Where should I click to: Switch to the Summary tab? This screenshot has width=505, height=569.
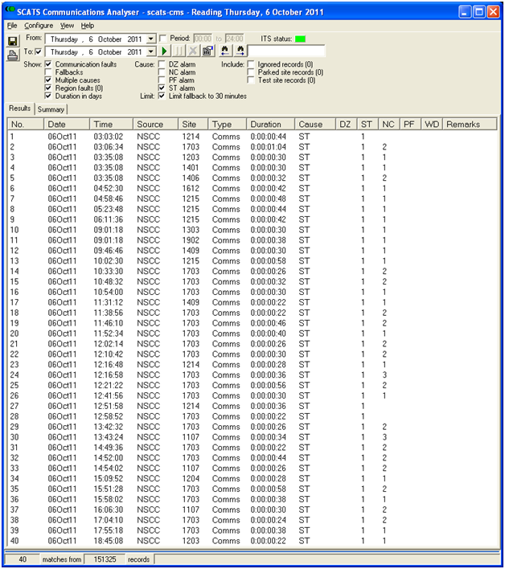(51, 109)
